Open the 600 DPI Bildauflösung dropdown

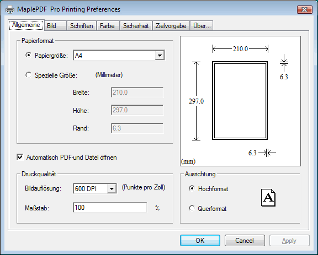click(112, 188)
